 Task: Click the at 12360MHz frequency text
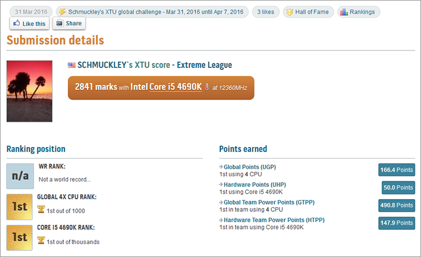click(x=230, y=88)
